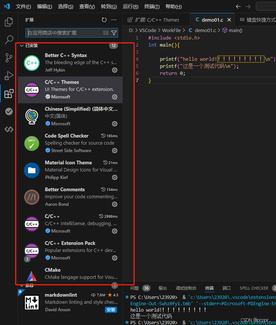Open the Explorer view in activity bar

pyautogui.click(x=9, y=22)
